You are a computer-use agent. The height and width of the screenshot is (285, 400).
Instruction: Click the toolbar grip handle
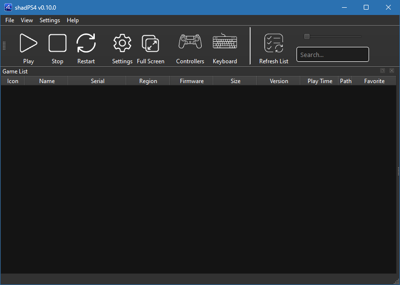[4, 45]
